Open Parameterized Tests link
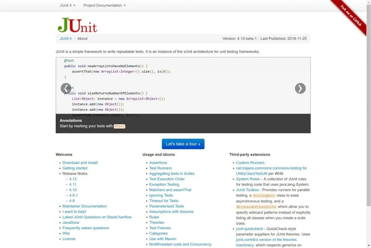Screen dimensions: 371x248 (x=167, y=206)
